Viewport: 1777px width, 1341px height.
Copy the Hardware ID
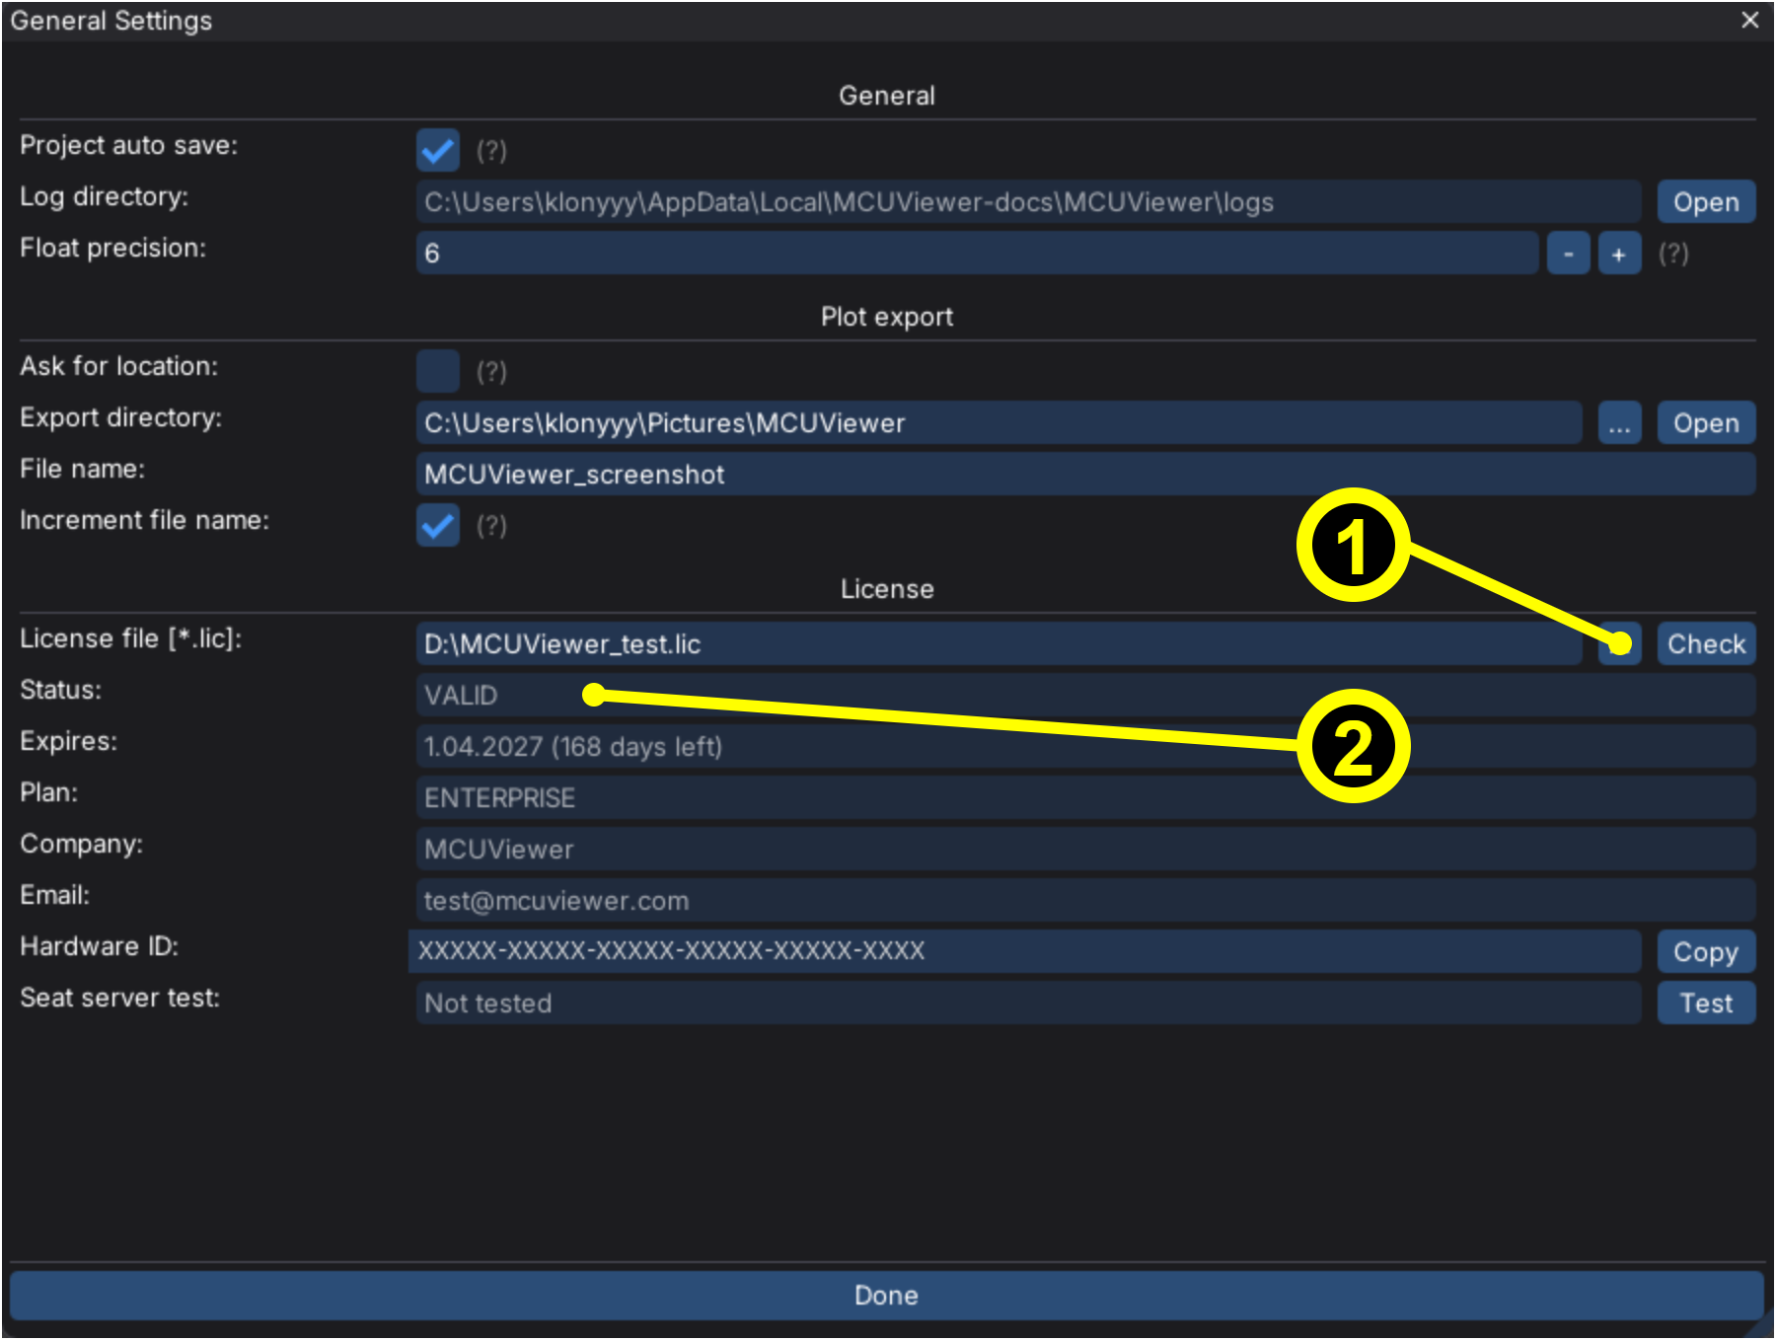coord(1705,952)
